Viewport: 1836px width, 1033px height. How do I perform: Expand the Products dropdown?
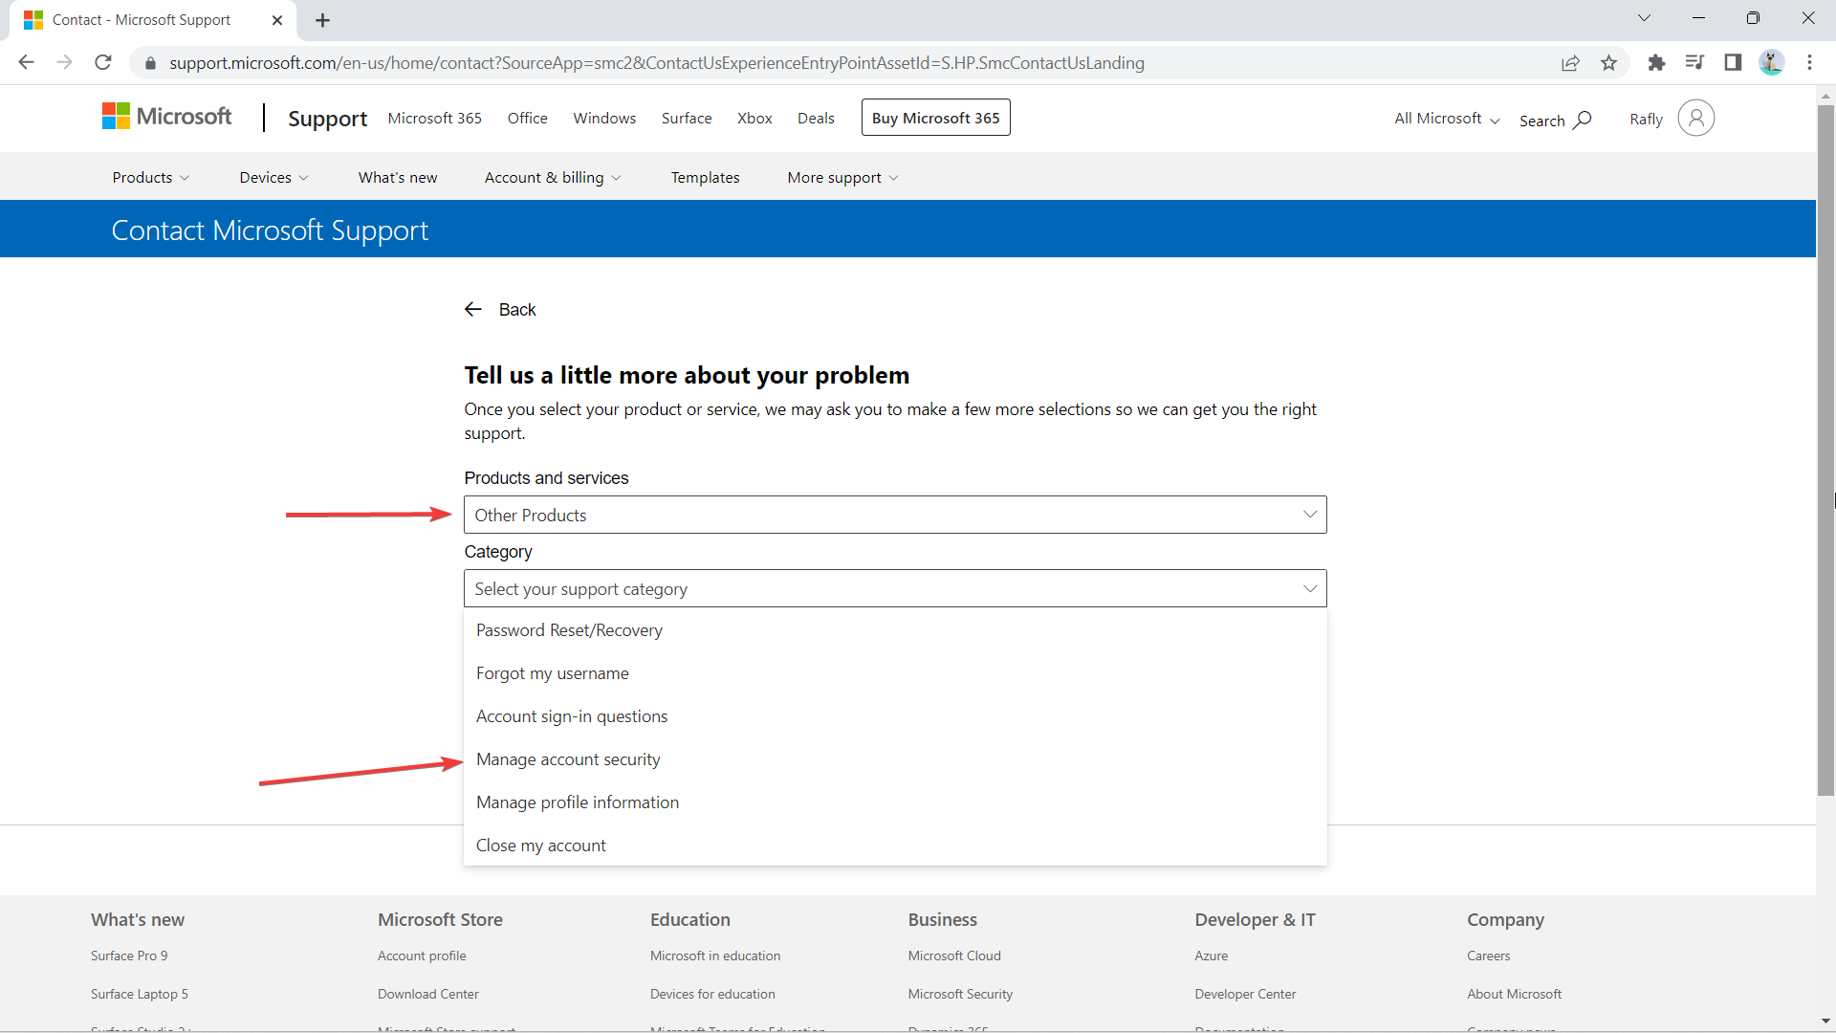click(x=151, y=177)
